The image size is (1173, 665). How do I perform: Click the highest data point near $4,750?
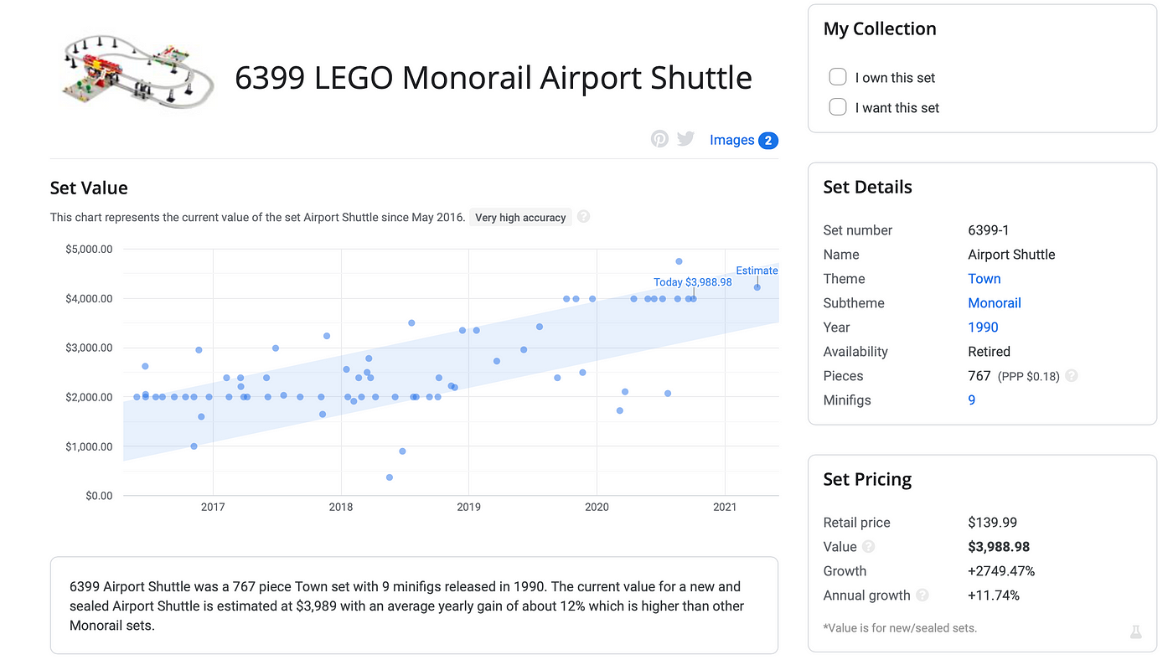(679, 261)
